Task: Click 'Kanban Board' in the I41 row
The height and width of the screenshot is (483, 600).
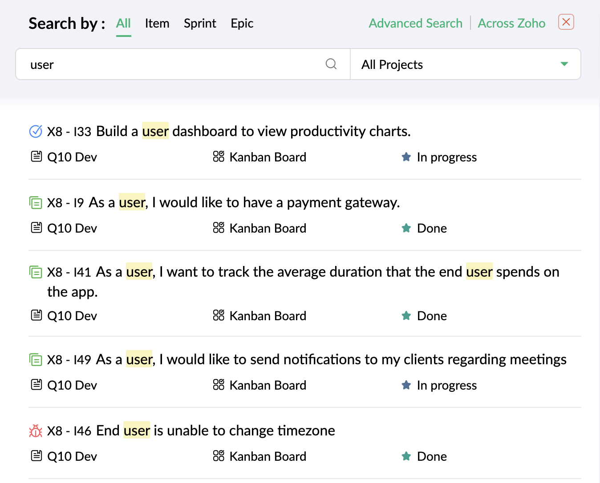Action: [268, 316]
